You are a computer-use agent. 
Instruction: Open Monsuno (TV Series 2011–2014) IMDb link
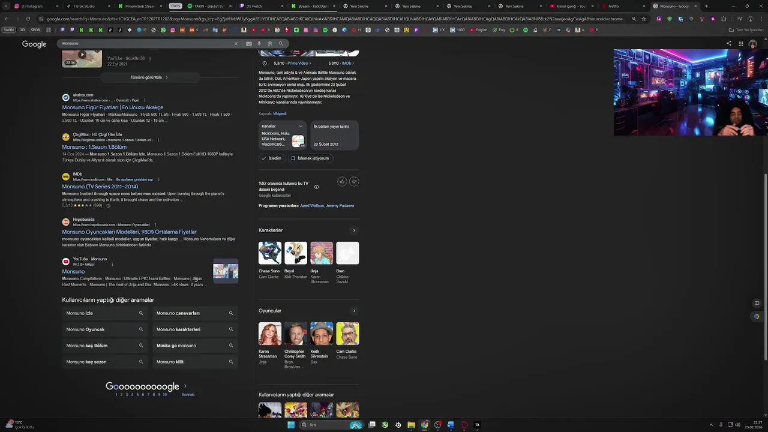click(100, 187)
